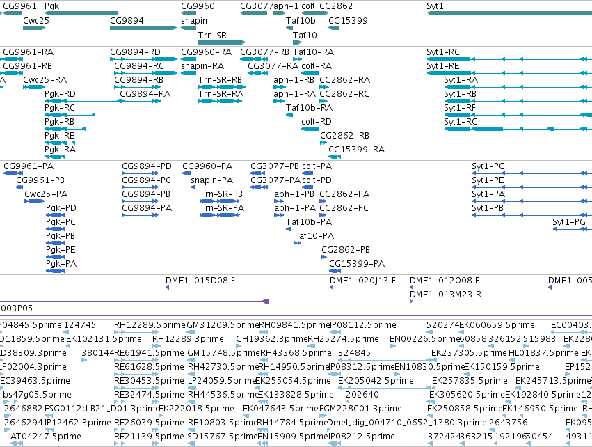Viewport: 592px width, 447px height.
Task: Click protein label Pgk-PD
Action: (x=61, y=208)
